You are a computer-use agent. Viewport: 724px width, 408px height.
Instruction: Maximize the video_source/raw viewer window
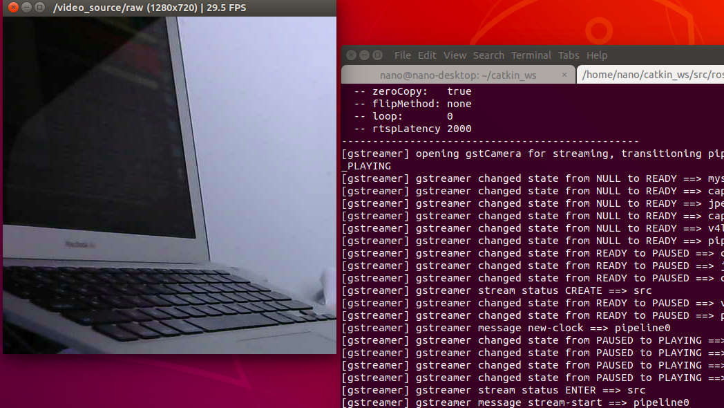(40, 8)
